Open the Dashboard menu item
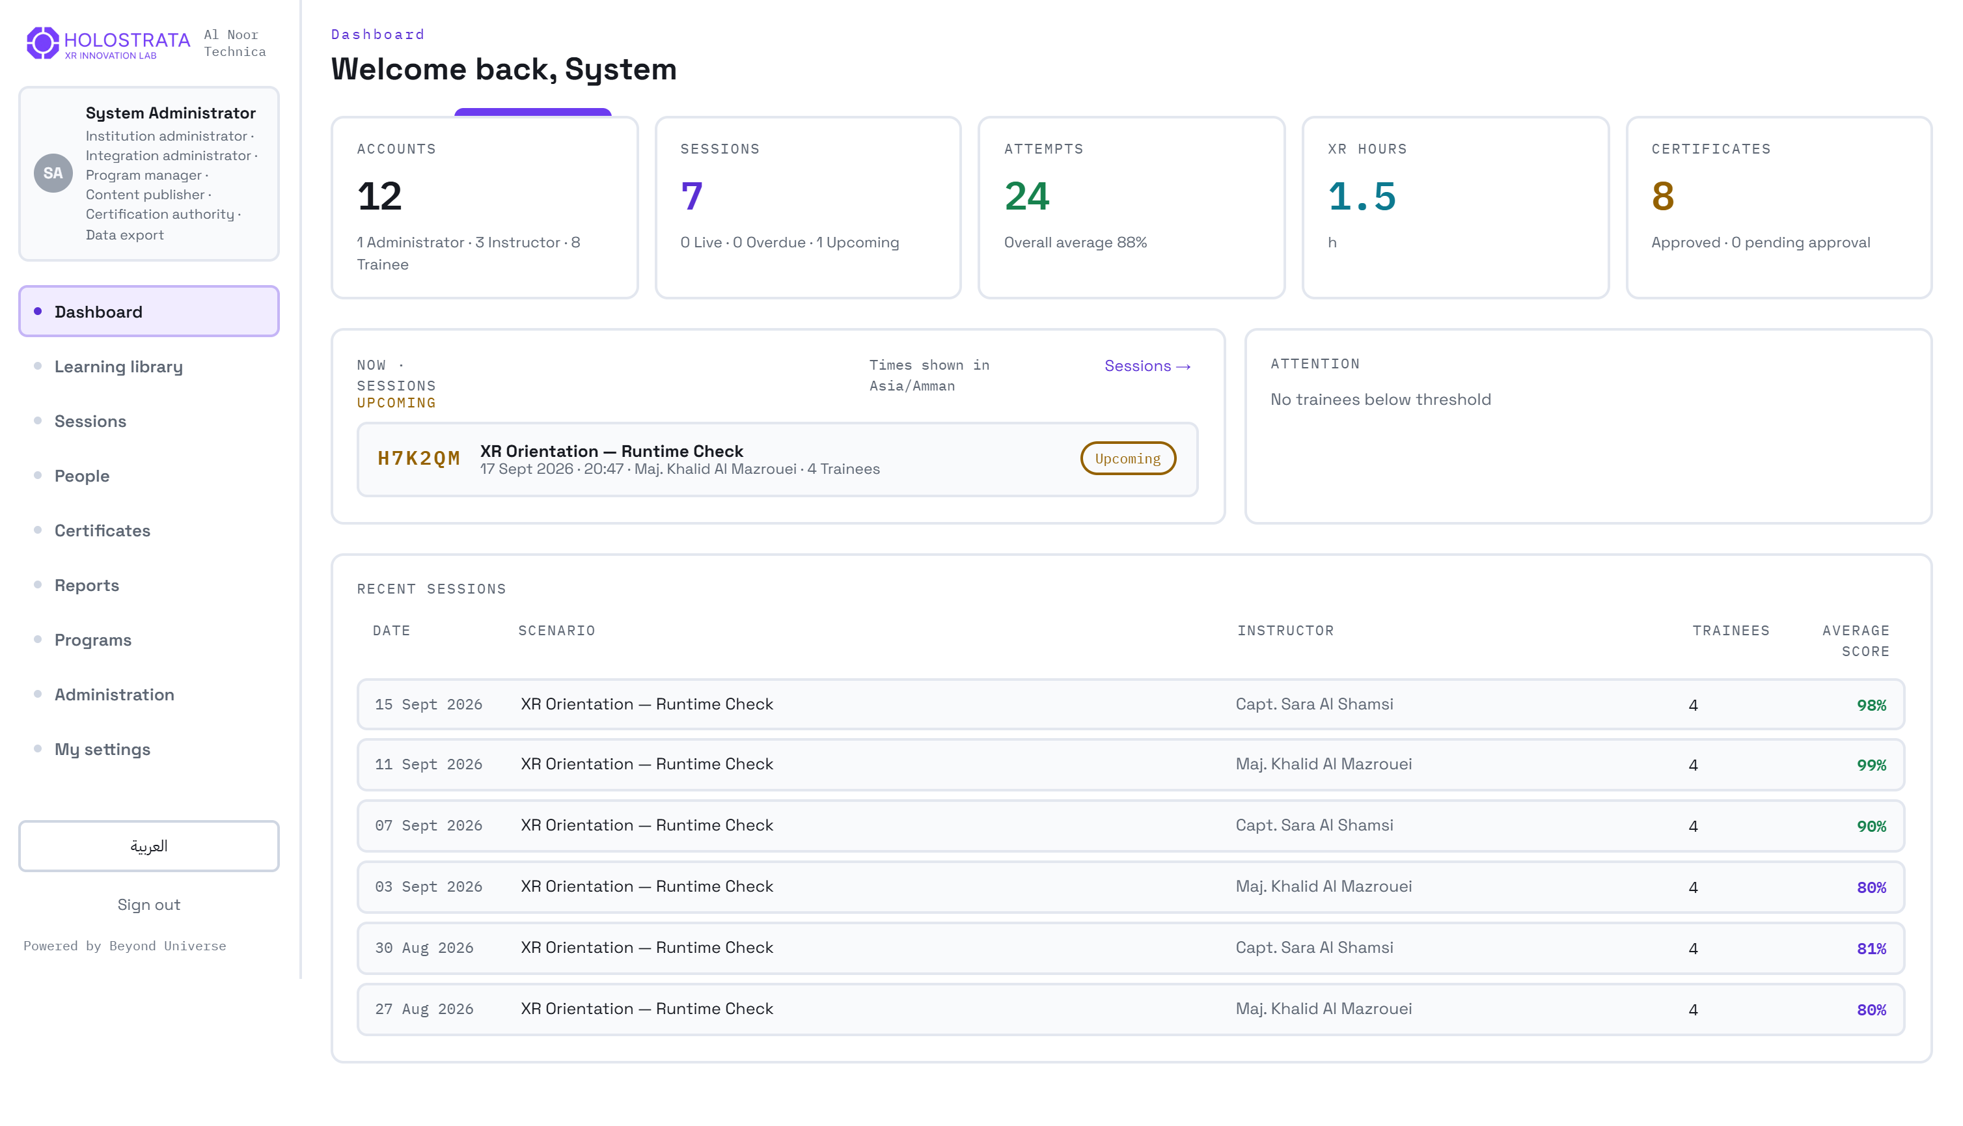This screenshot has width=1963, height=1126. pos(149,312)
